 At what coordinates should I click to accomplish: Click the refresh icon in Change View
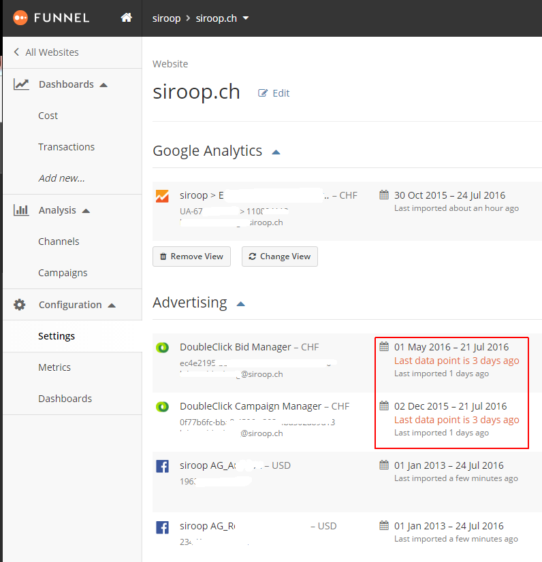click(x=252, y=257)
